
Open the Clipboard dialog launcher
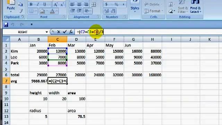23,17
